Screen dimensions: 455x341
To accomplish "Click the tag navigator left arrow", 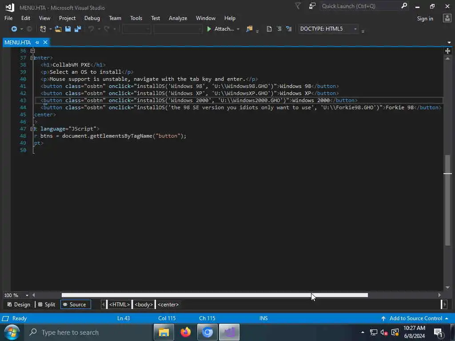I will coord(103,305).
